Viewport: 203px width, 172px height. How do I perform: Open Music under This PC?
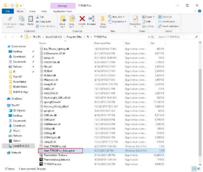pos(16,131)
